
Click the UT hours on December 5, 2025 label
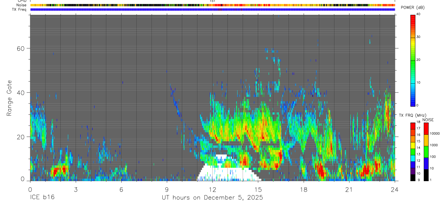pyautogui.click(x=212, y=198)
